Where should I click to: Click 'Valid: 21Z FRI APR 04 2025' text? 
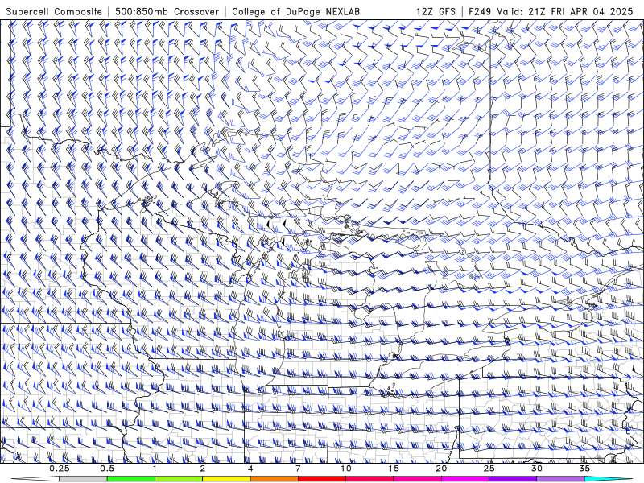point(565,11)
